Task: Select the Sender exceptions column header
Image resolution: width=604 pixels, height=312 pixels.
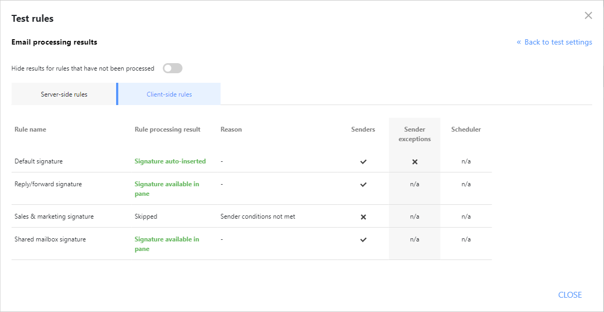Action: tap(415, 134)
